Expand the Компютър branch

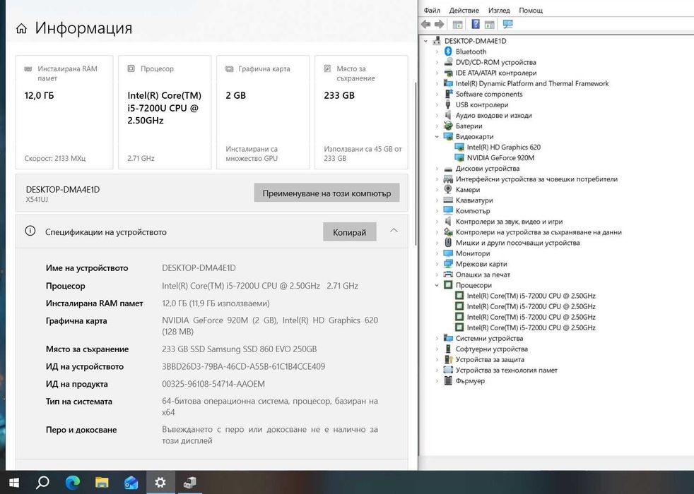coord(437,211)
